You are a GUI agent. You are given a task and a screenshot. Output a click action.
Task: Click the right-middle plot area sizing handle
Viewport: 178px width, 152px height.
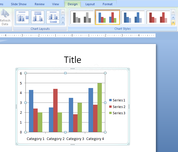tap(105, 103)
